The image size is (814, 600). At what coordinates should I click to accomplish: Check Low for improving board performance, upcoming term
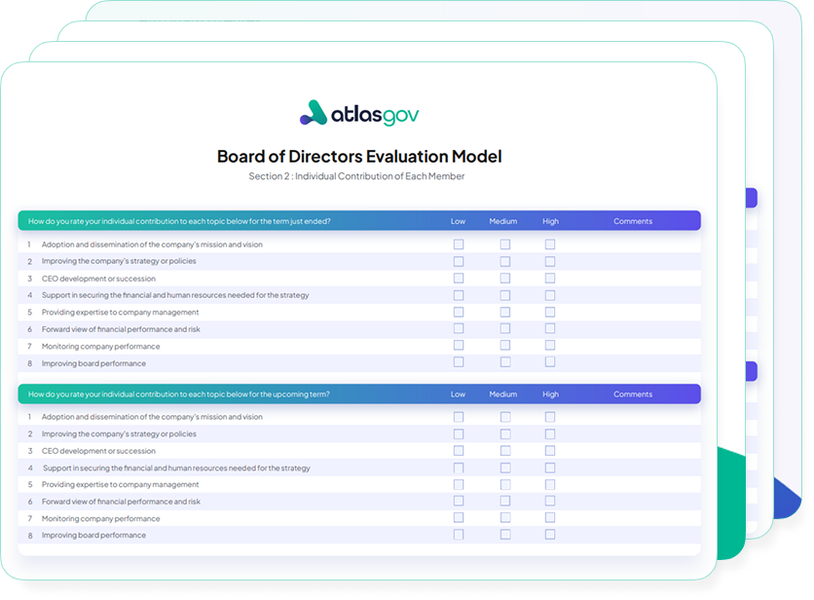tap(459, 534)
